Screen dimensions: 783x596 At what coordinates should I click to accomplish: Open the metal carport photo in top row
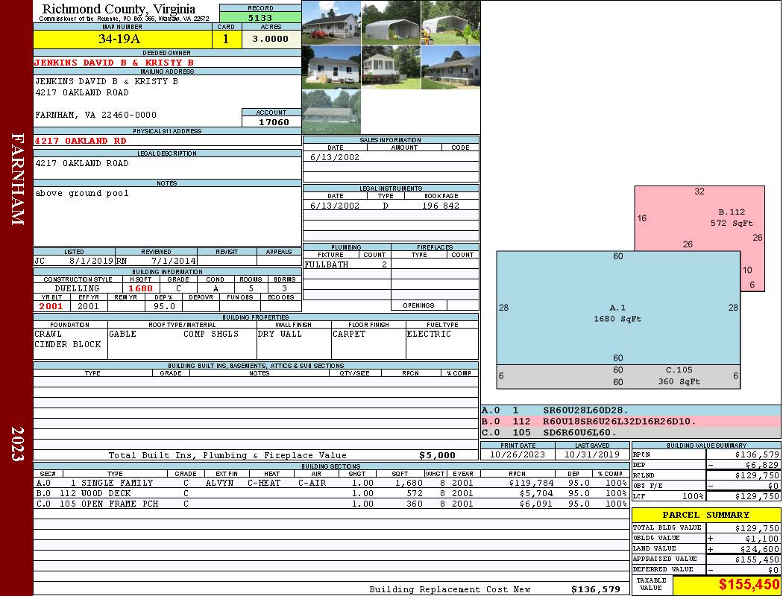[391, 22]
